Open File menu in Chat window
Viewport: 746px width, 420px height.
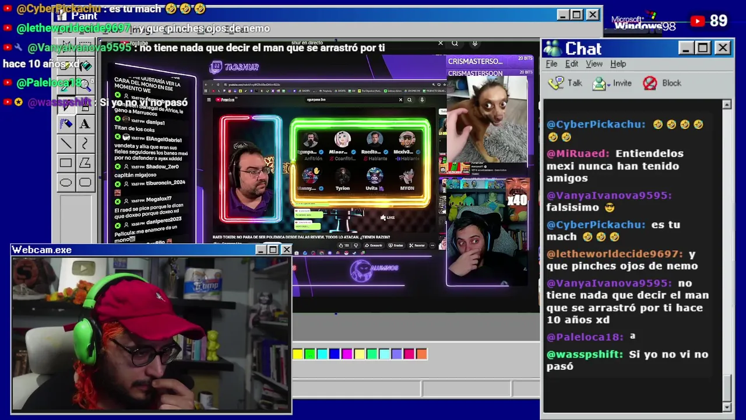[551, 64]
